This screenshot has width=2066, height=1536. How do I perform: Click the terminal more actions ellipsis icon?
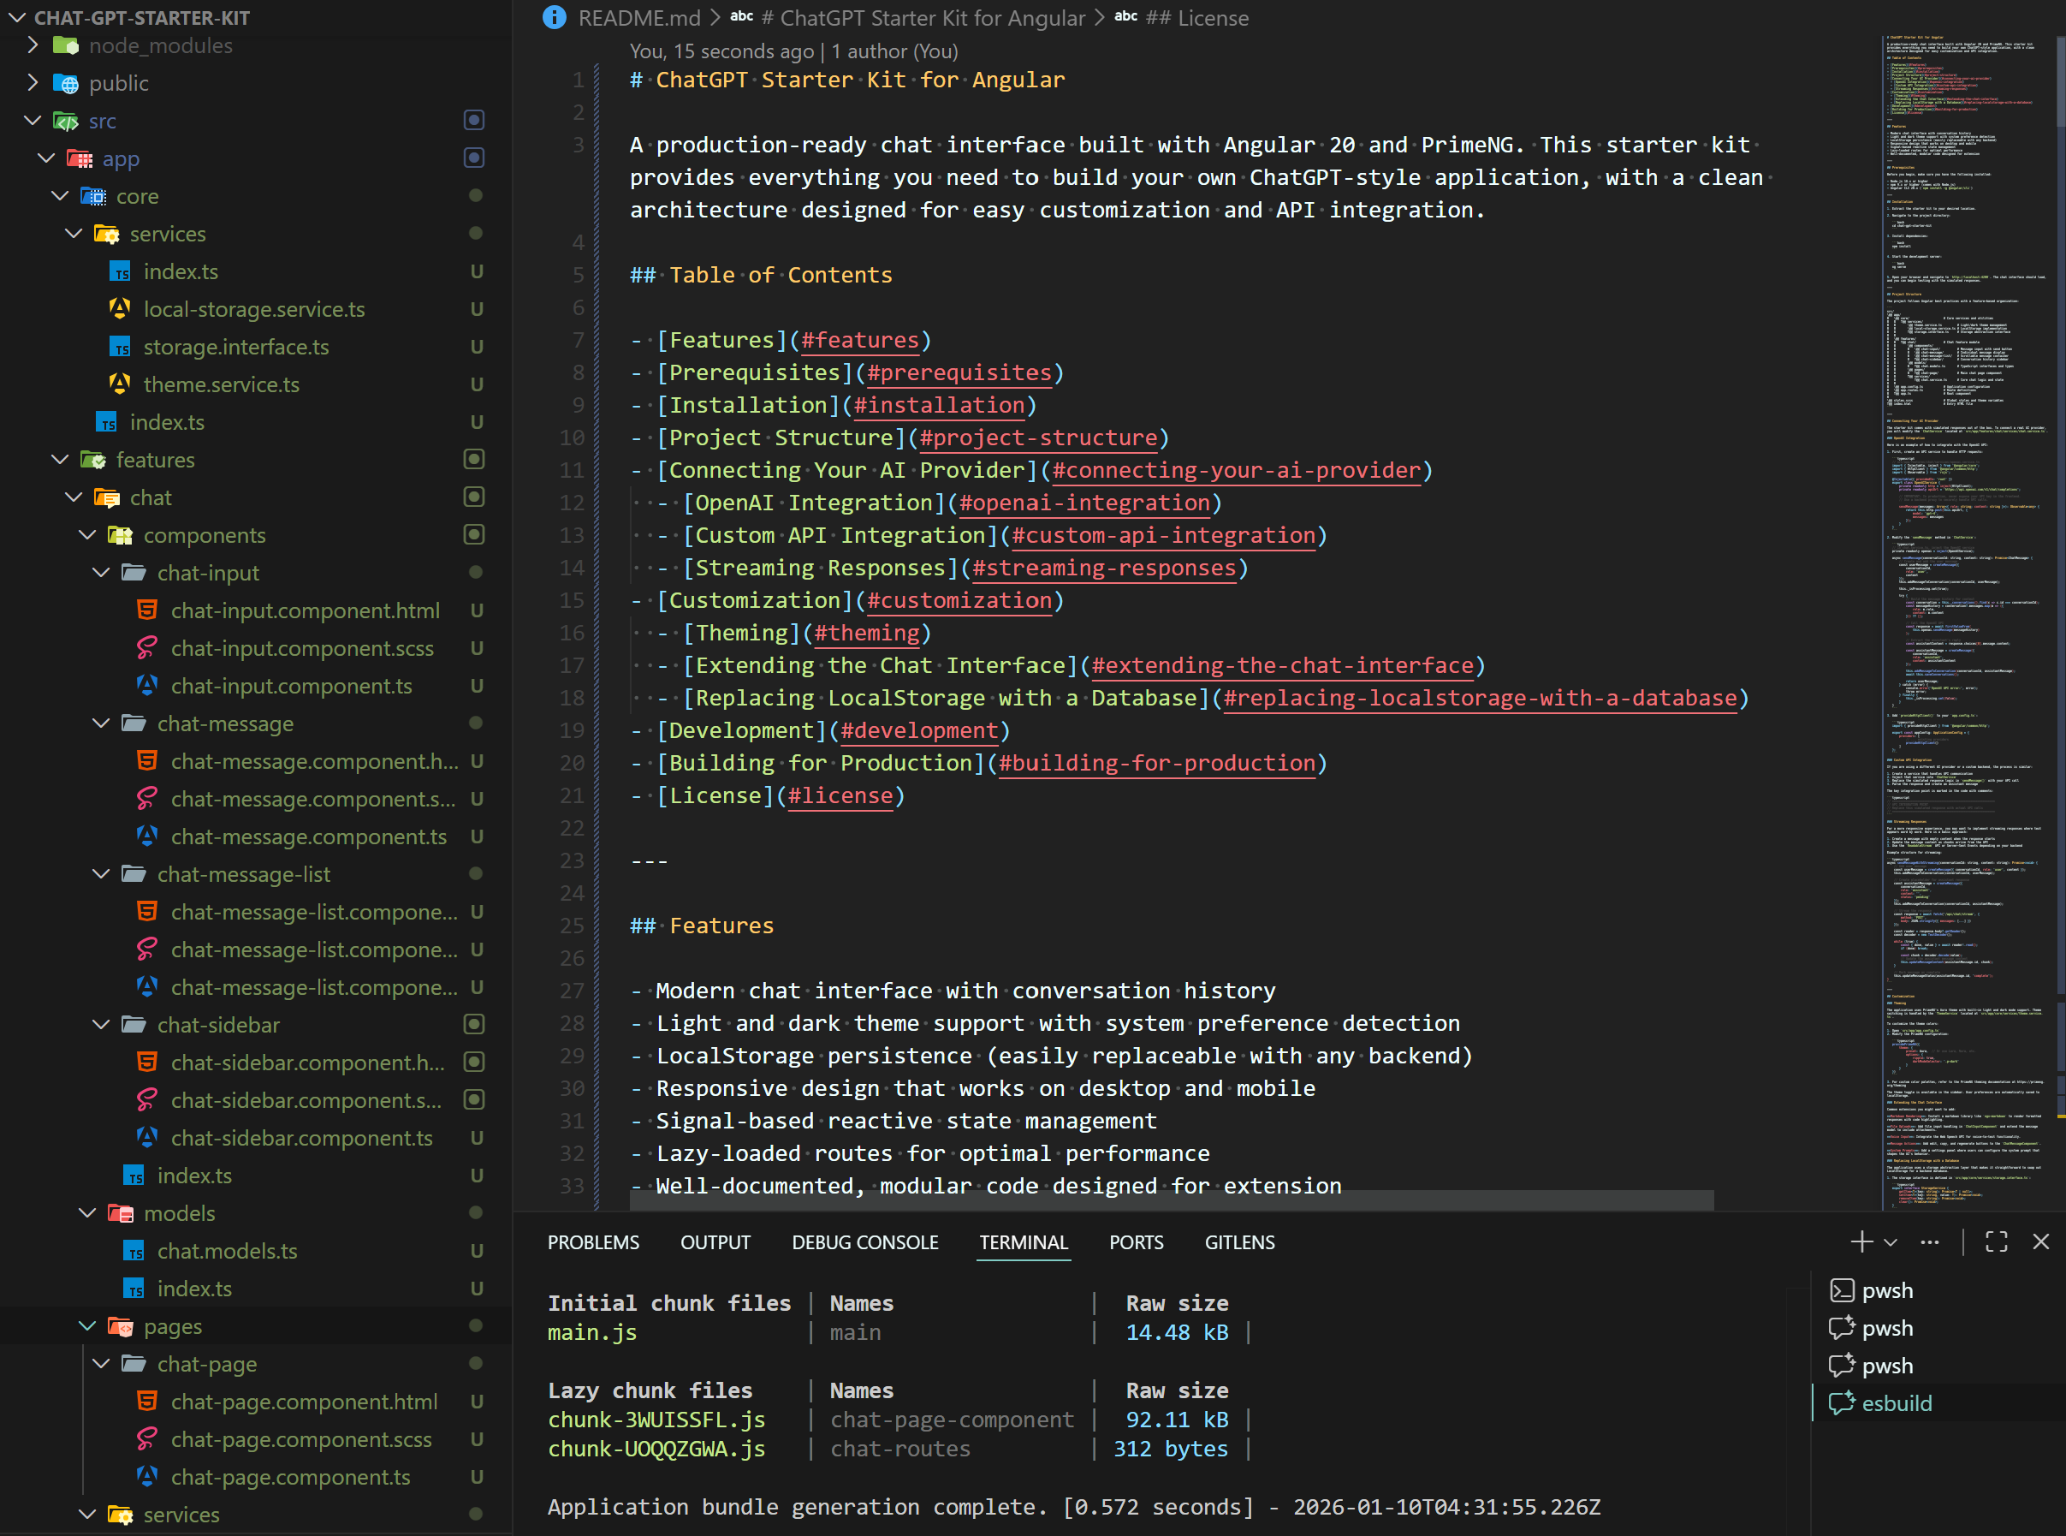pyautogui.click(x=1930, y=1241)
